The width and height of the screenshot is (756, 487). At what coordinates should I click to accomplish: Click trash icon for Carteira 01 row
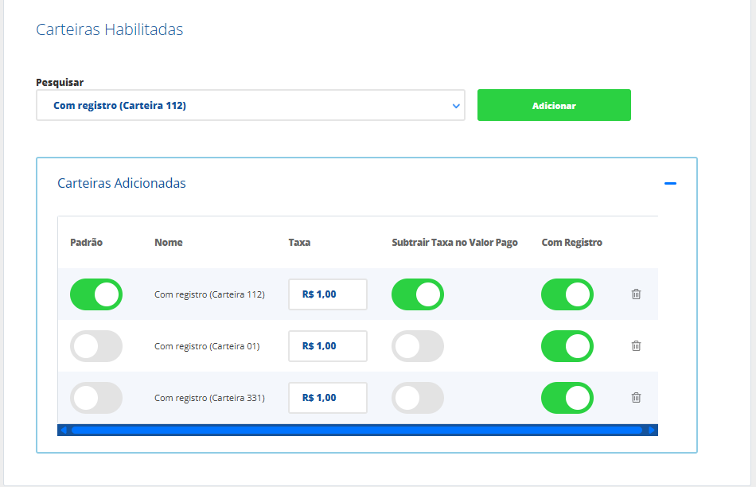[x=636, y=346]
